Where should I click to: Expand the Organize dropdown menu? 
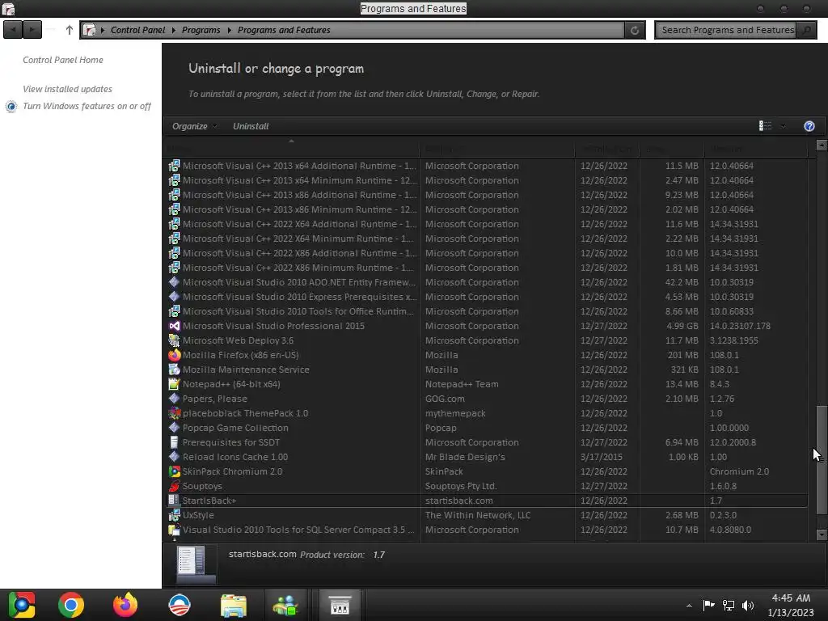click(194, 126)
